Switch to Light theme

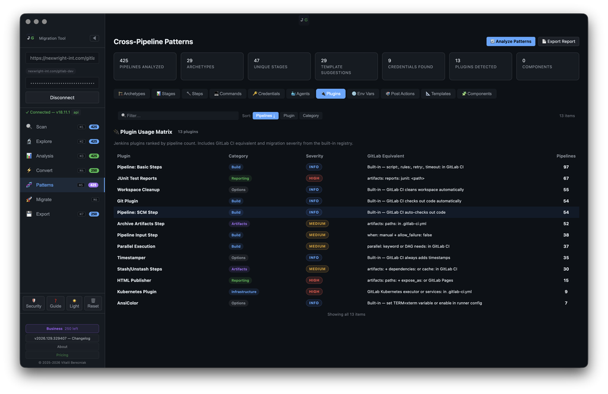[74, 303]
